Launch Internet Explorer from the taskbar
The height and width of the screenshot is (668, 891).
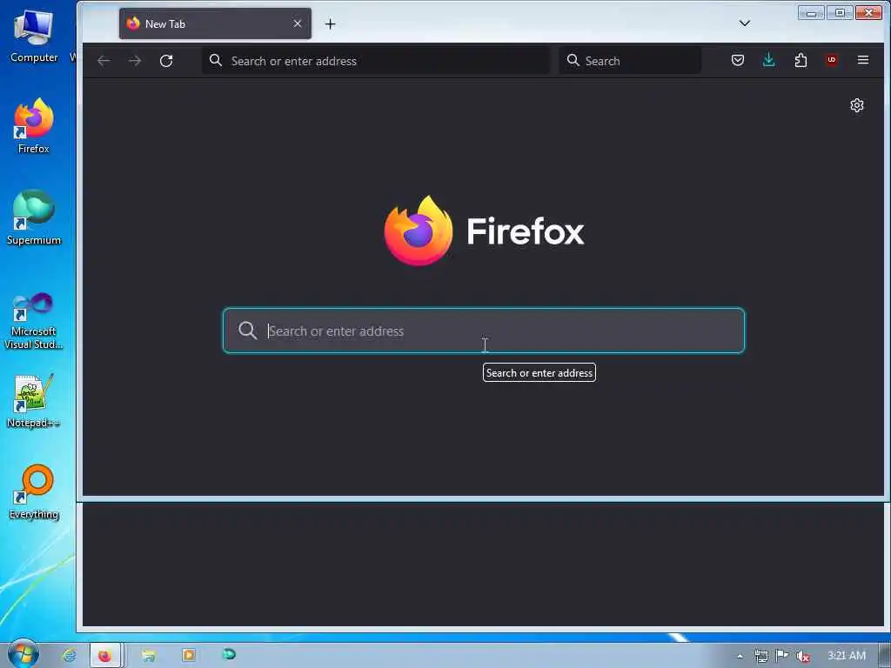point(69,655)
